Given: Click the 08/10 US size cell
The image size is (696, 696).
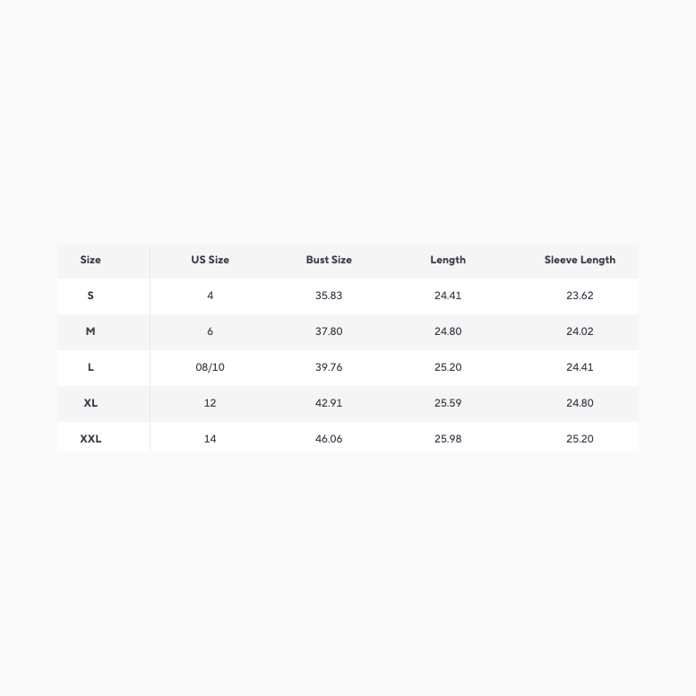Looking at the screenshot, I should click(210, 367).
